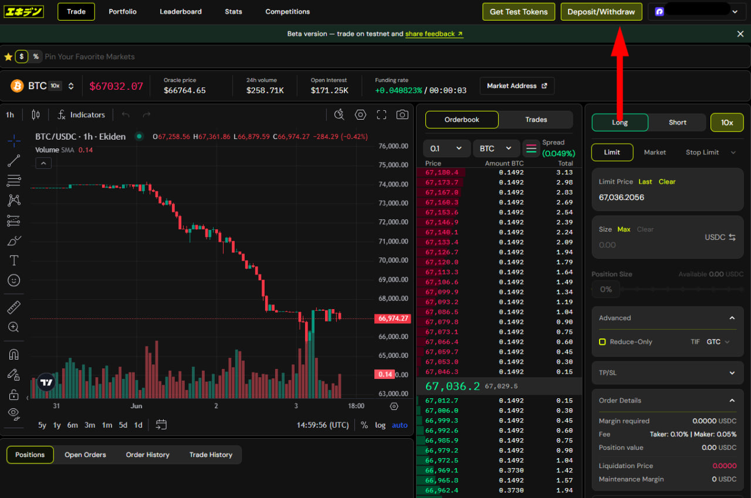Undo the last chart action
751x498 pixels.
coord(126,115)
